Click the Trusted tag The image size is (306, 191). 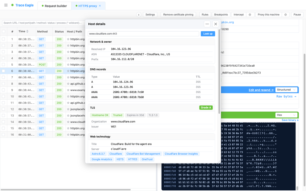(x=118, y=115)
